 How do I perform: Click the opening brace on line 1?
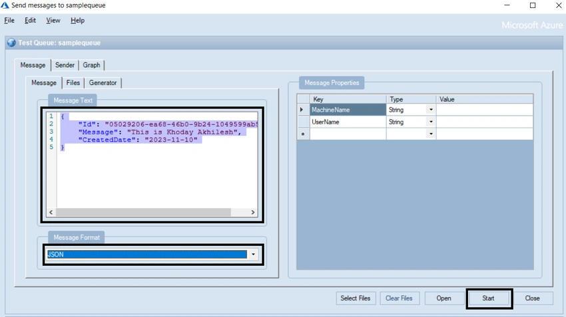[x=63, y=116]
